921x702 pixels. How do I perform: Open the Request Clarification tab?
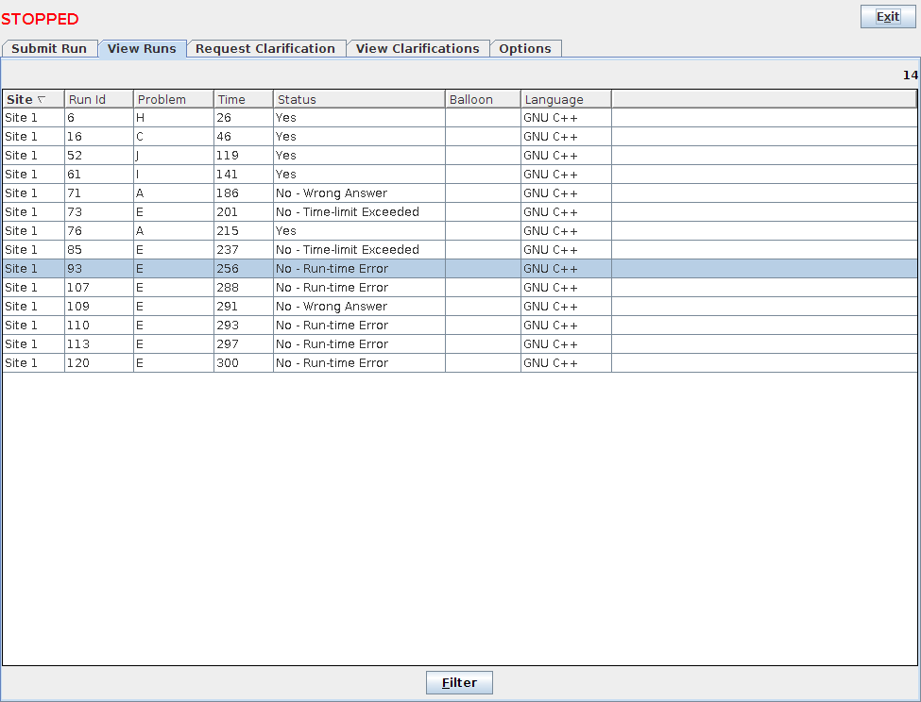pos(265,49)
